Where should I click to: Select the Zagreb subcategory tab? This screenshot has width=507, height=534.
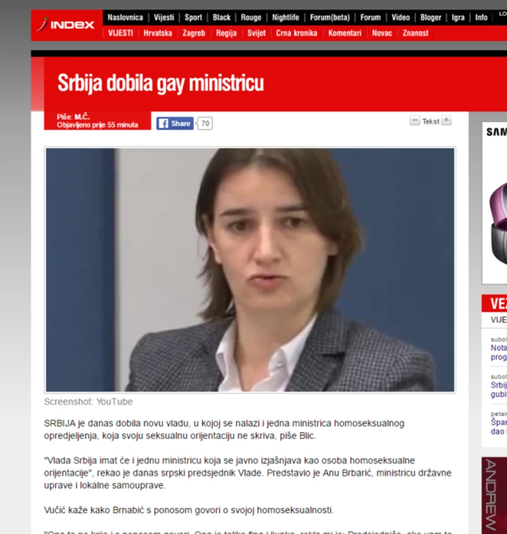pos(194,33)
